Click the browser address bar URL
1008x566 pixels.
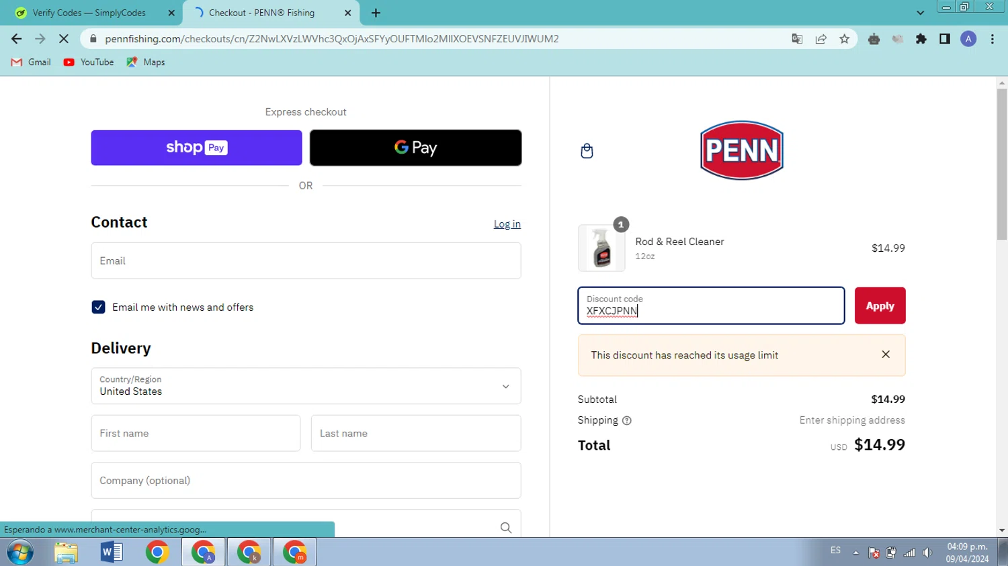[x=332, y=39]
